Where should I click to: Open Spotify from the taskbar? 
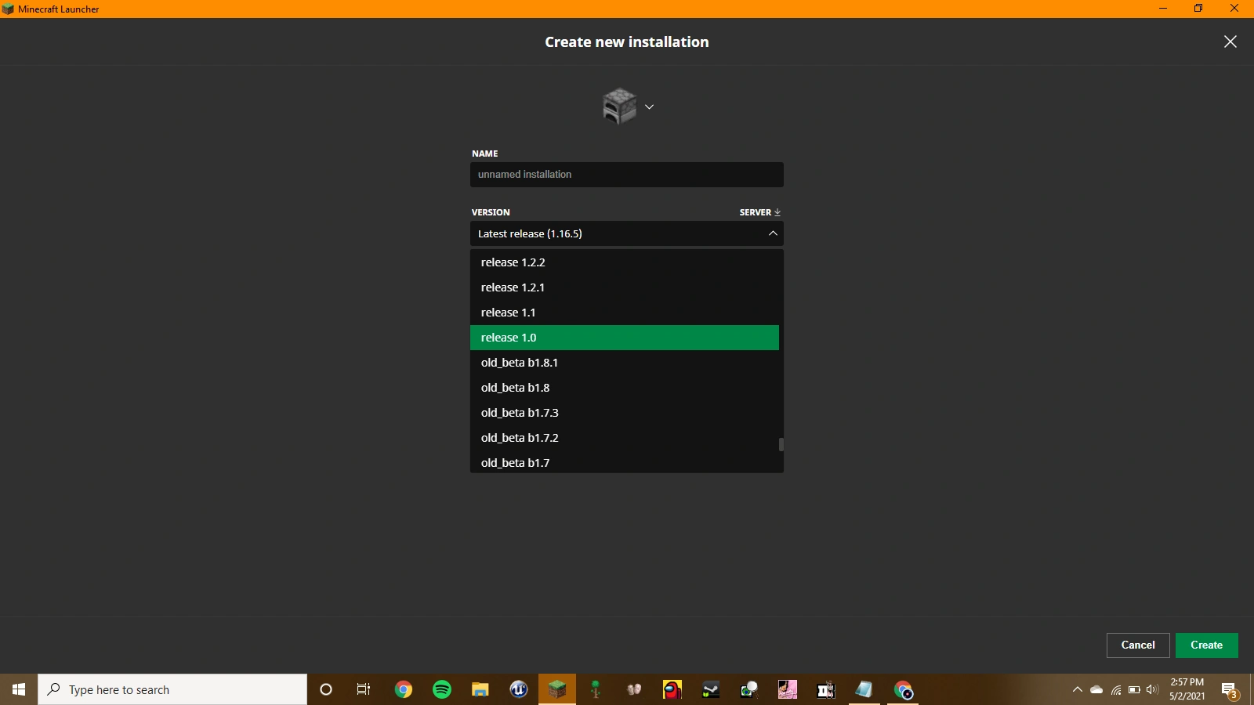coord(442,689)
